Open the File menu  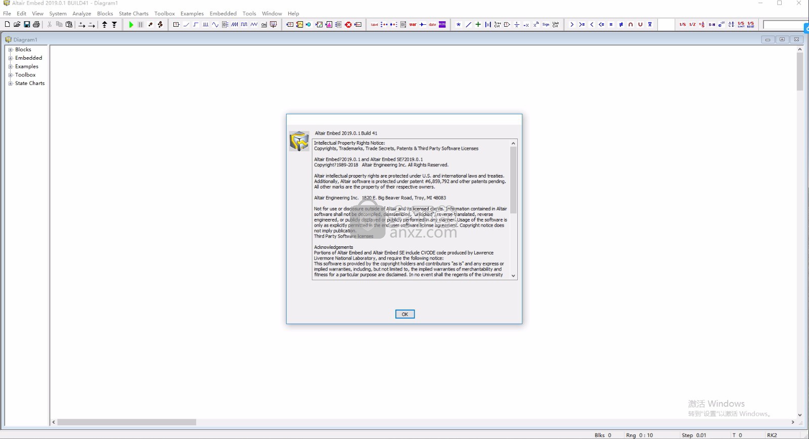[x=7, y=14]
